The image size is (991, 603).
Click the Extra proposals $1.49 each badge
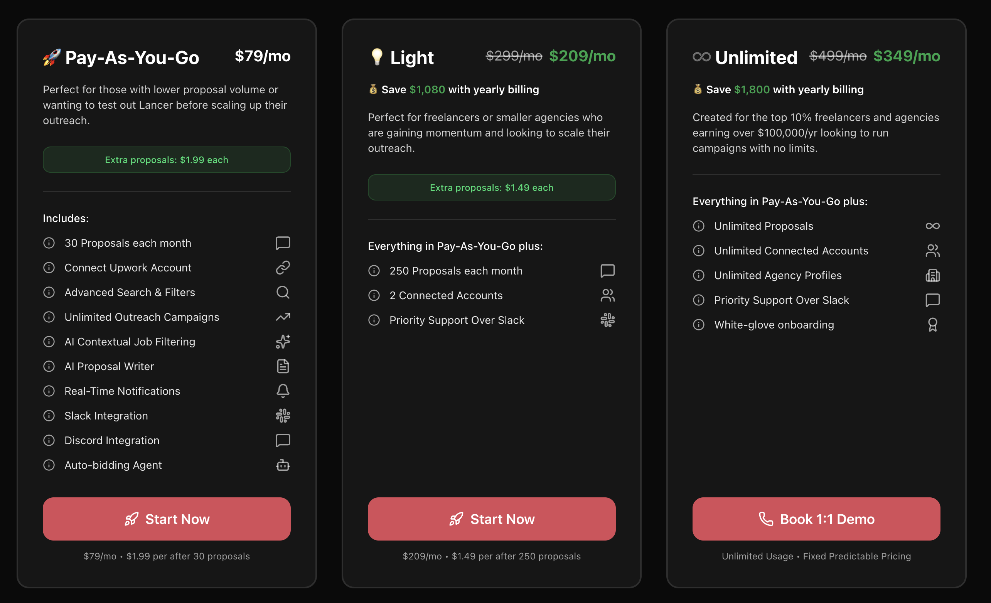pyautogui.click(x=492, y=187)
